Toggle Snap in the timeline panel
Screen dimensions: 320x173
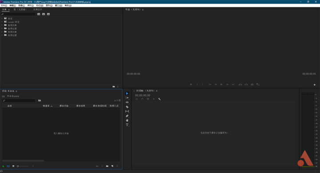point(142,99)
